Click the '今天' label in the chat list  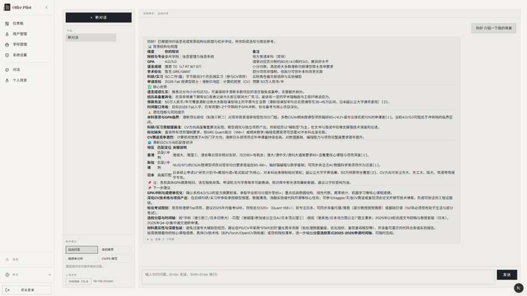69,31
